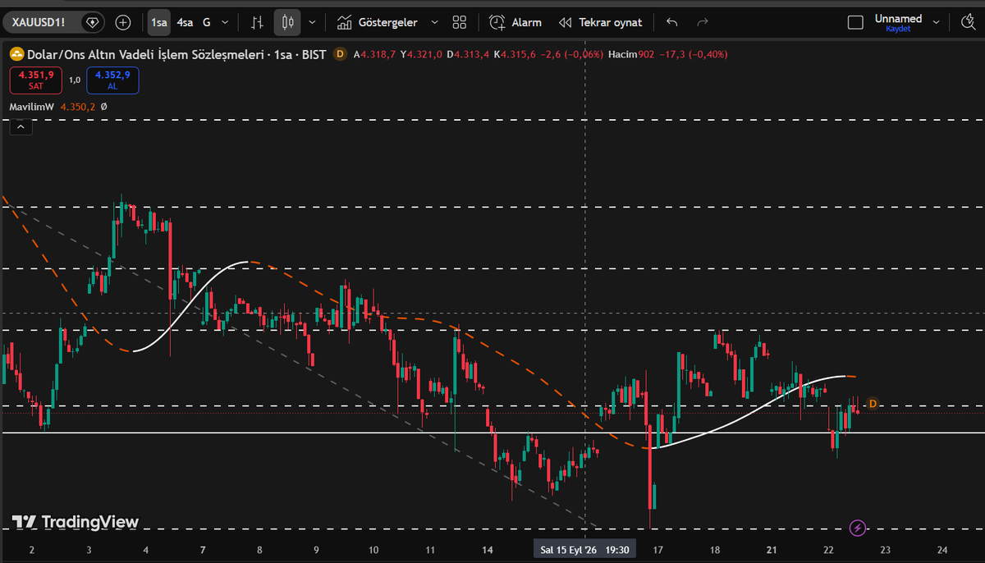985x563 pixels.
Task: Click the TradingView logo
Action: (x=75, y=522)
